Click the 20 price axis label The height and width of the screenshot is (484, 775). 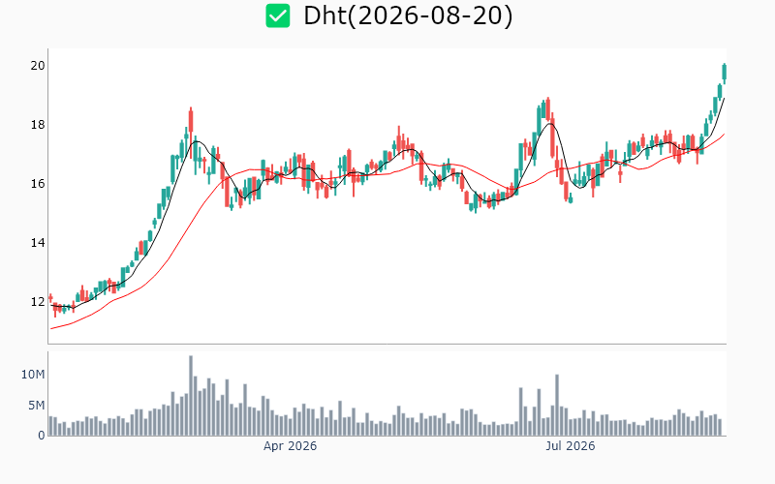click(x=38, y=65)
